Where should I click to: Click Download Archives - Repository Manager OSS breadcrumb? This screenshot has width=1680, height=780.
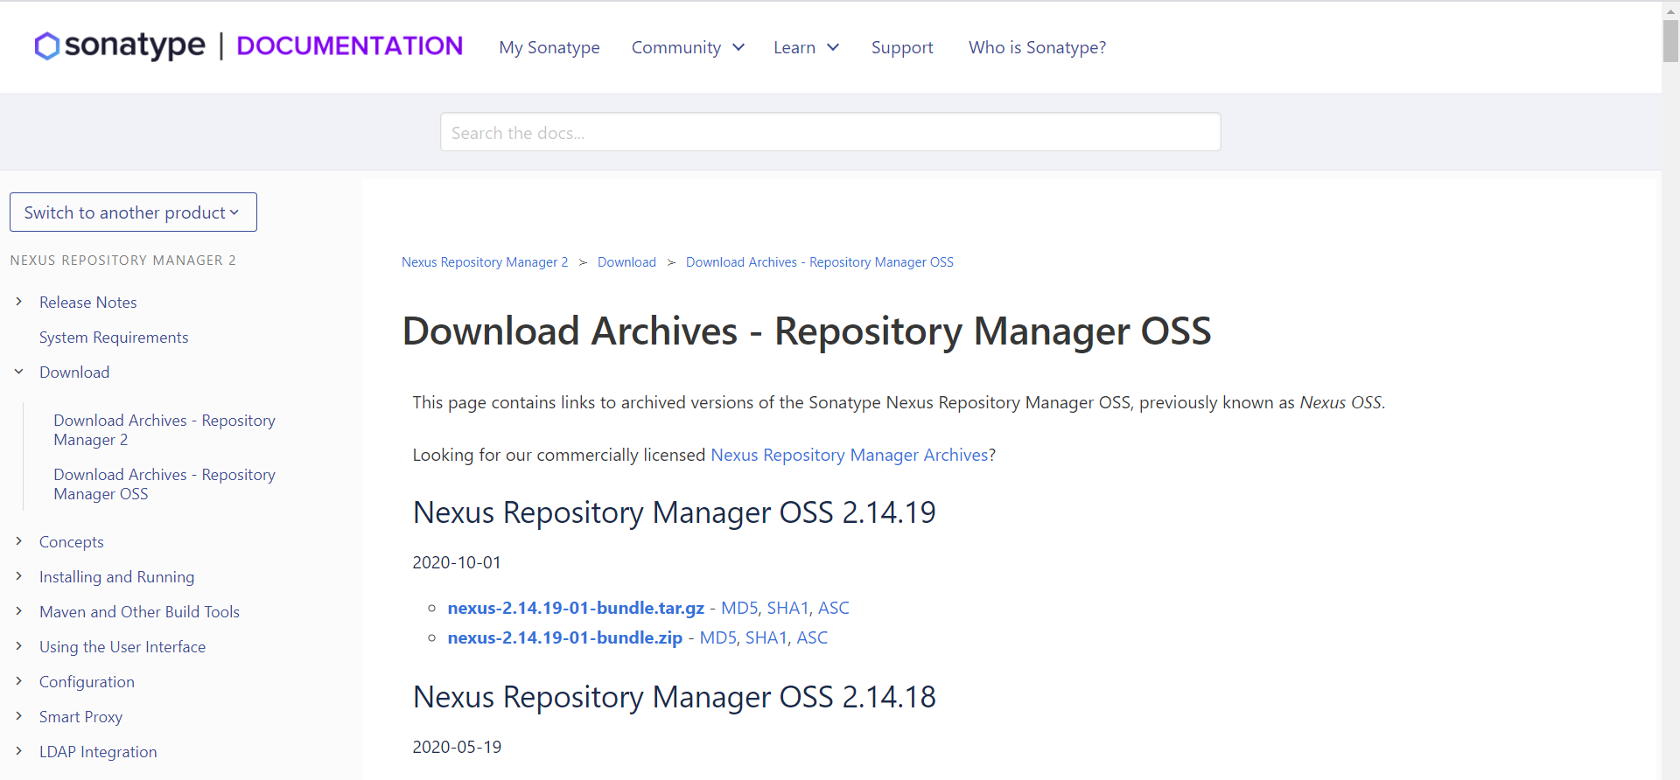[820, 262]
